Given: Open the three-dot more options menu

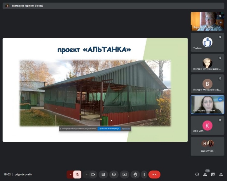Looking at the screenshot, I should point(144,174).
